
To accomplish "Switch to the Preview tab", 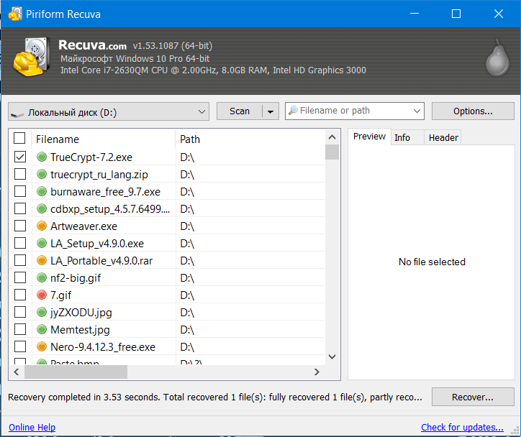I will [x=369, y=137].
